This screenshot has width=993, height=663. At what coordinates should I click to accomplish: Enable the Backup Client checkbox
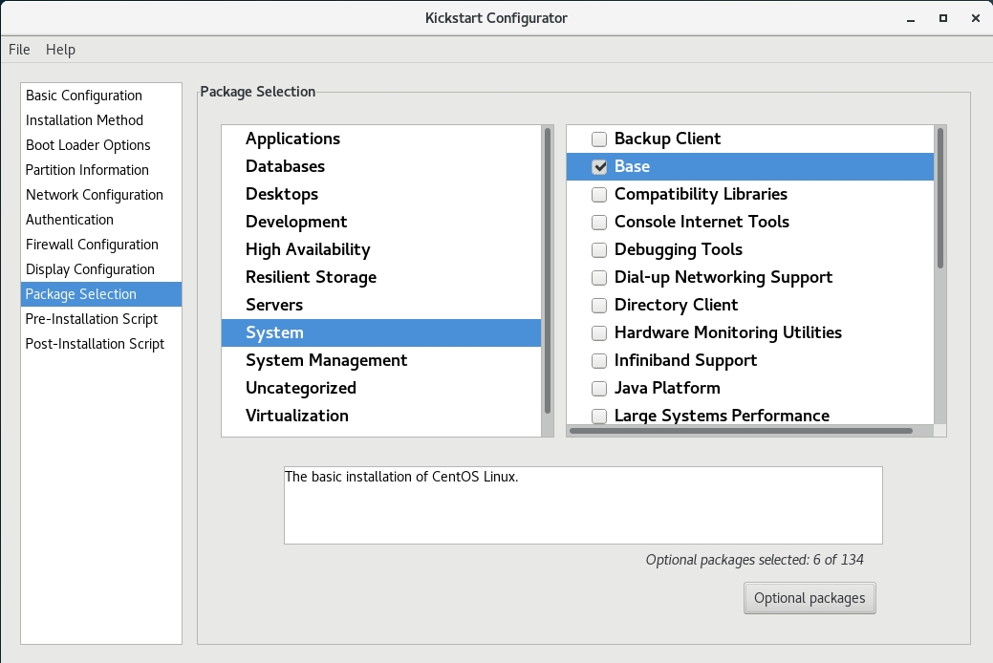[599, 139]
